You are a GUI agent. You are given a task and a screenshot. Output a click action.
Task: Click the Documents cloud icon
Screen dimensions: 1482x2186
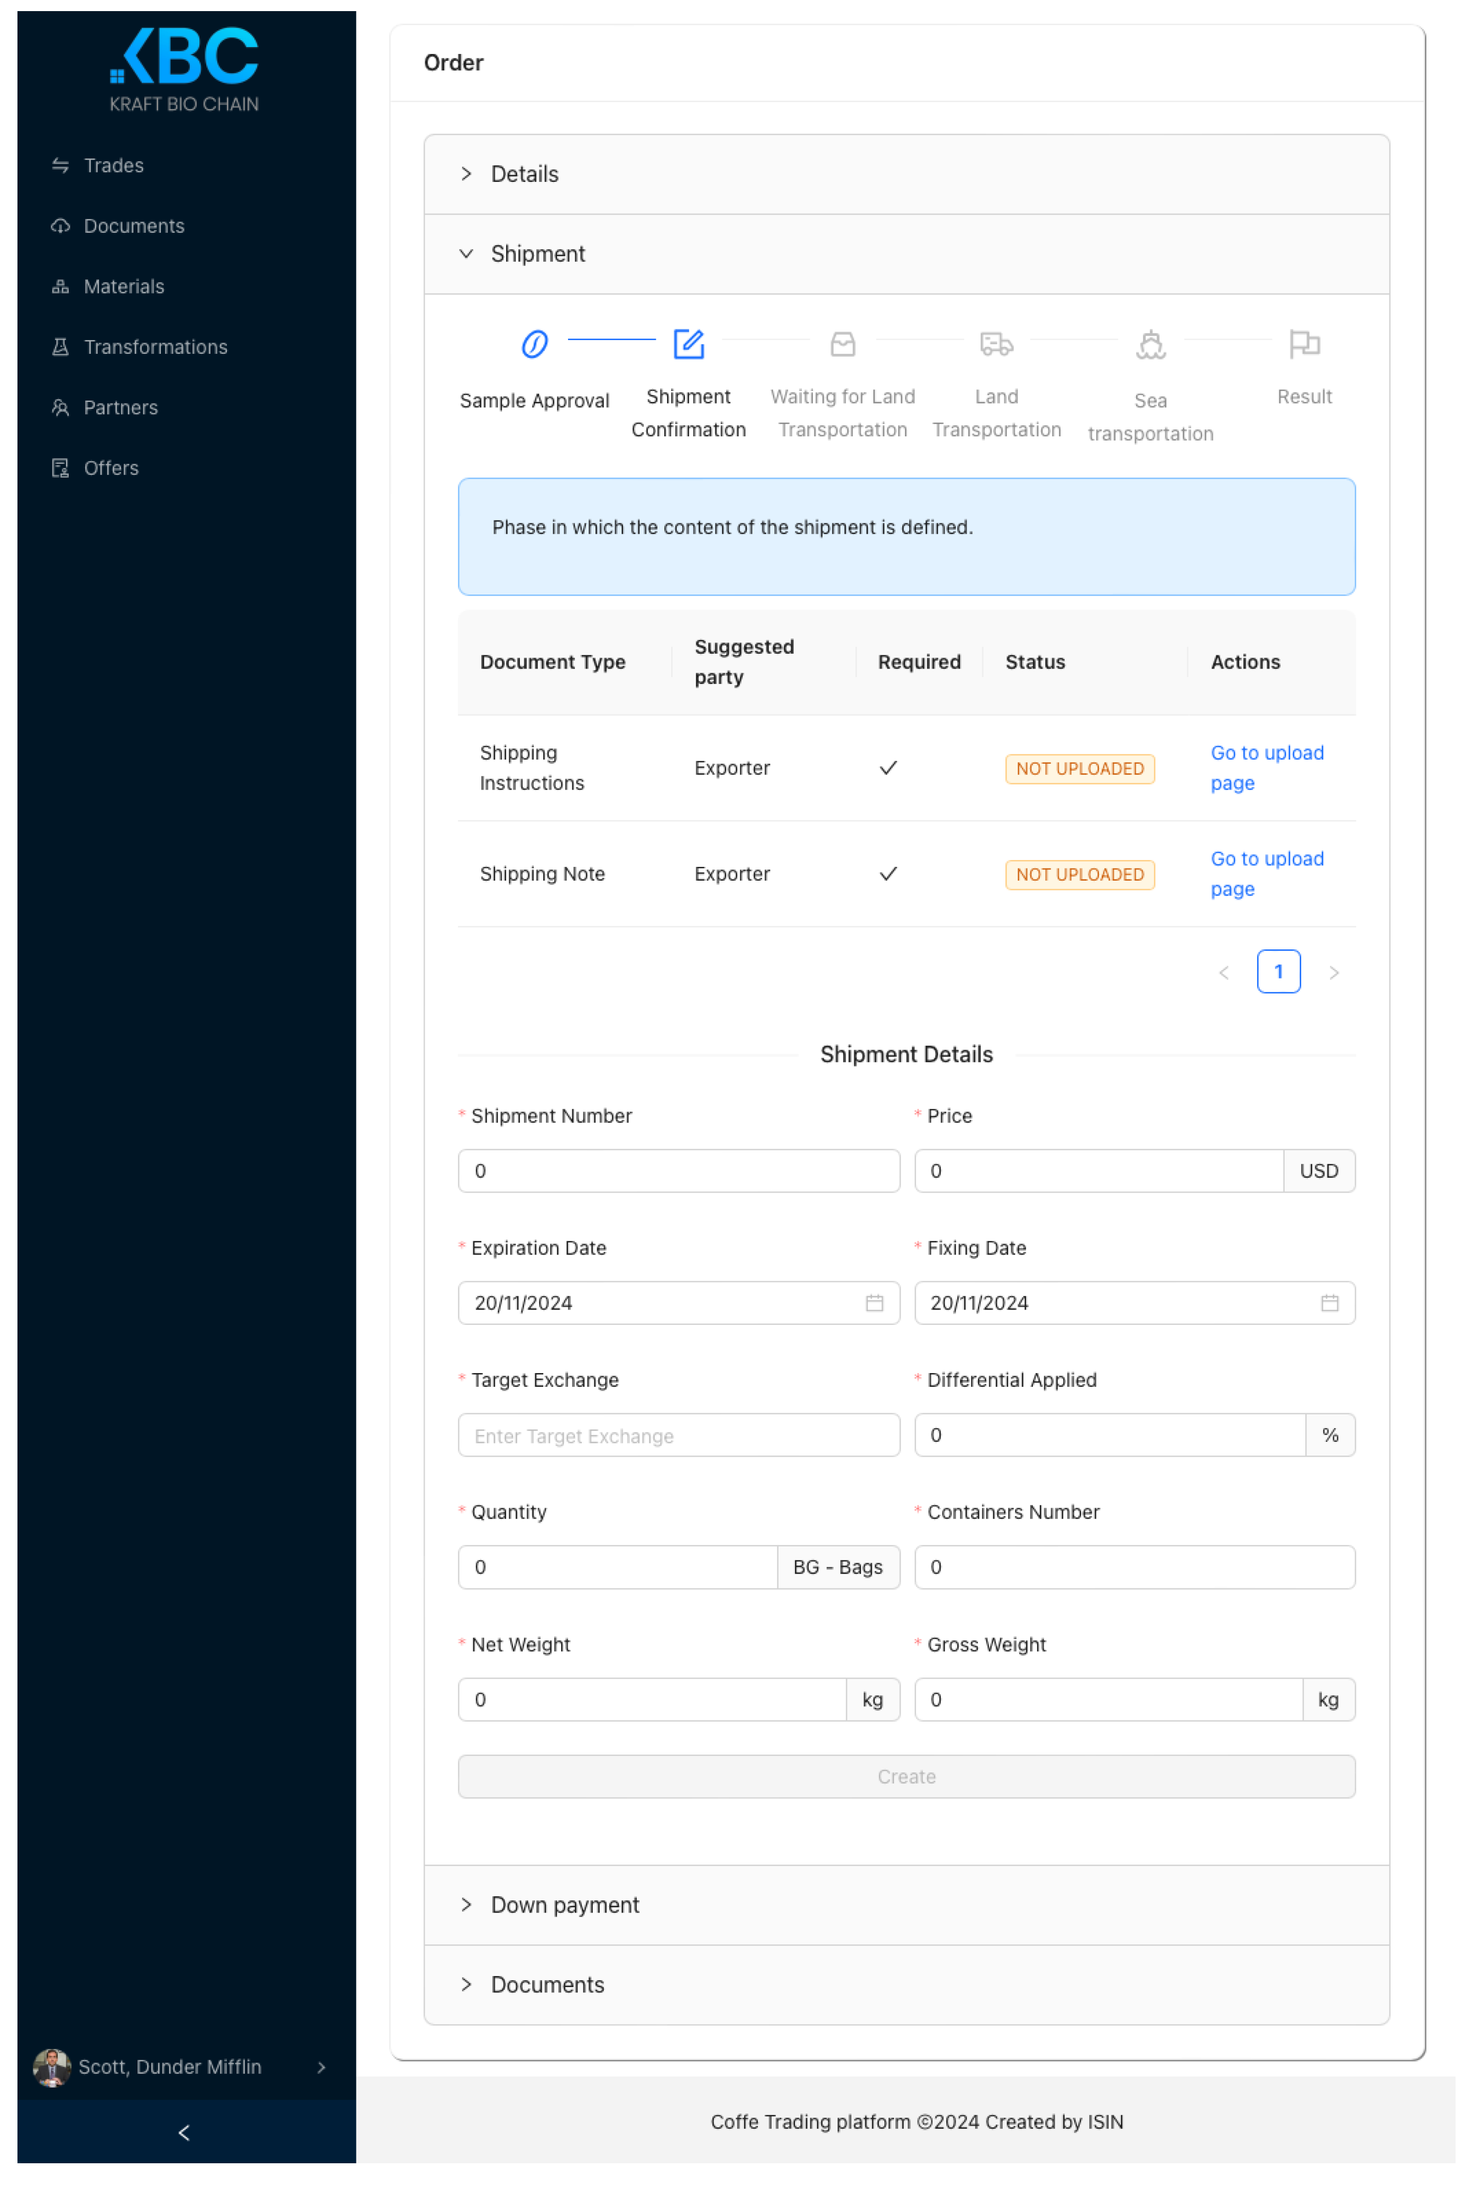tap(60, 226)
